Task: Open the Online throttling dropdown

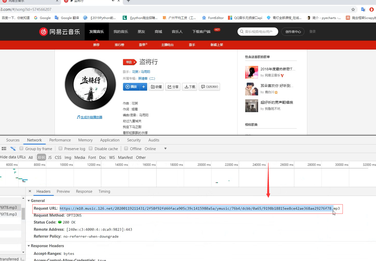Action: click(x=156, y=149)
